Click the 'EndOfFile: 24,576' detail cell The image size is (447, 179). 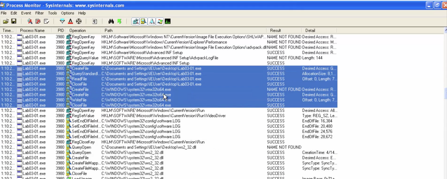click(317, 132)
